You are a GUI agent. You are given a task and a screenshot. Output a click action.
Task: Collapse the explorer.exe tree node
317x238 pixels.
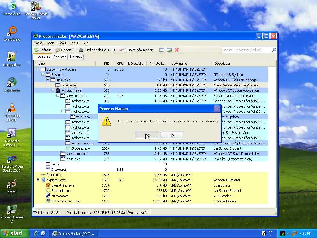click(38, 180)
